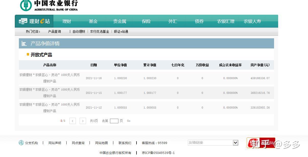Go to previous page arrow
The image size is (308, 157).
[72, 121]
